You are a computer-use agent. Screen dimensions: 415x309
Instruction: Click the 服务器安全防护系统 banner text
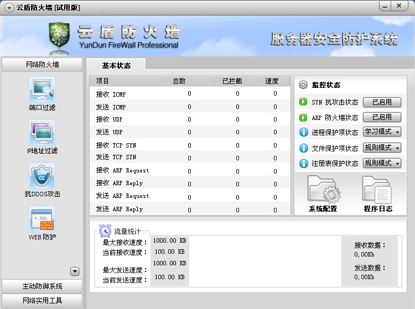coord(334,39)
